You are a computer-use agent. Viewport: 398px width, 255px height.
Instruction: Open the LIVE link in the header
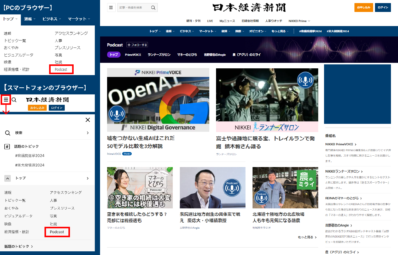(x=210, y=21)
